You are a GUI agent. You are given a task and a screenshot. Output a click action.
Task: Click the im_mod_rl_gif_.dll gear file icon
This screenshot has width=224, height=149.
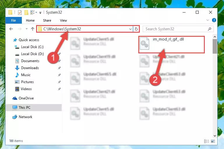point(144,43)
